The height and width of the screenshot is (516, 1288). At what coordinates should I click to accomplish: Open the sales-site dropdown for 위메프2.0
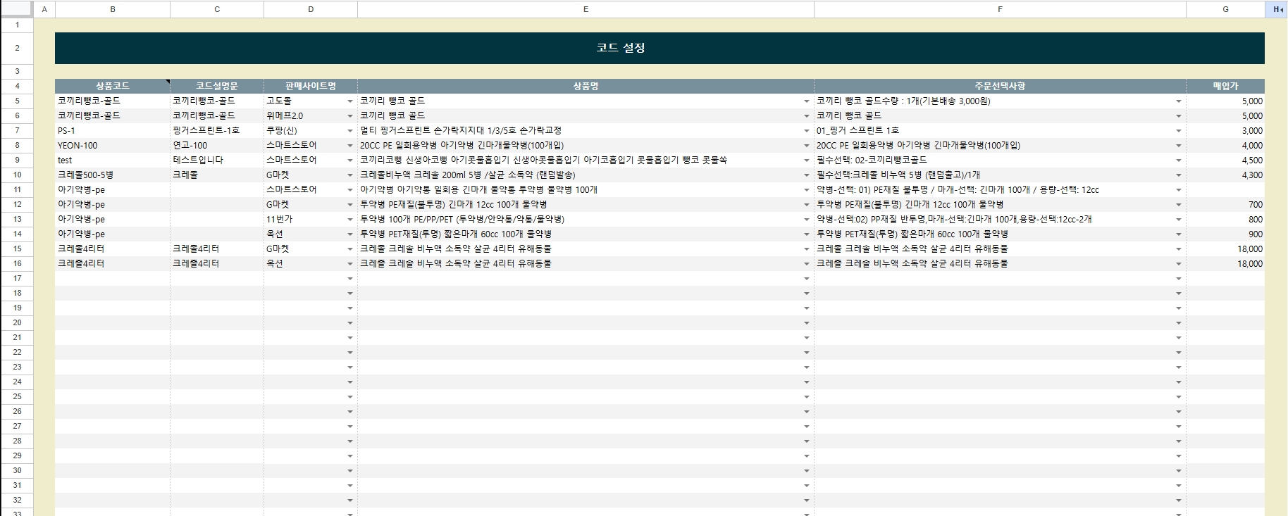[x=350, y=116]
